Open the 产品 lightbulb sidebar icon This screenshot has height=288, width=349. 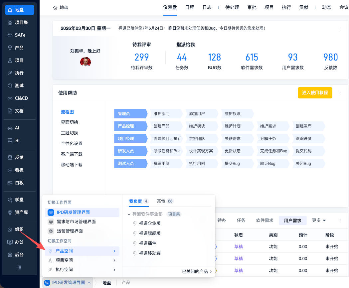point(10,48)
